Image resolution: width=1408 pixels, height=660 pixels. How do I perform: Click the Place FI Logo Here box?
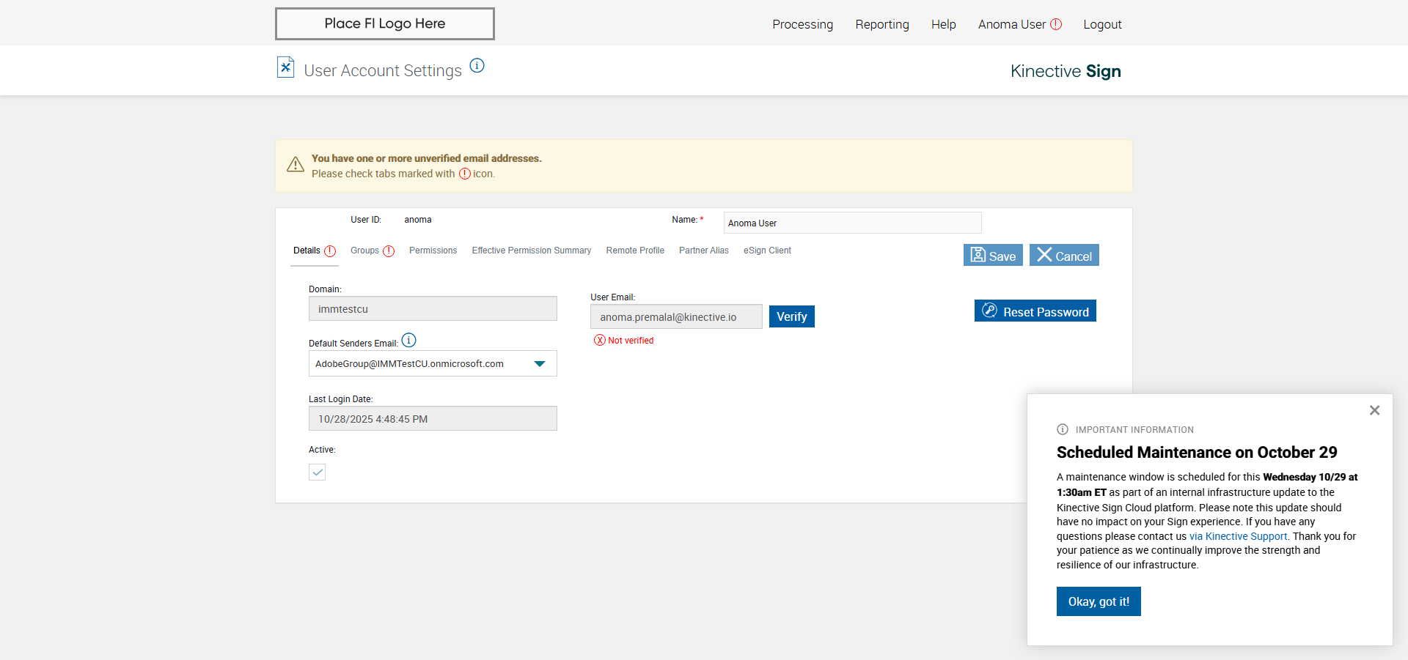pyautogui.click(x=385, y=23)
